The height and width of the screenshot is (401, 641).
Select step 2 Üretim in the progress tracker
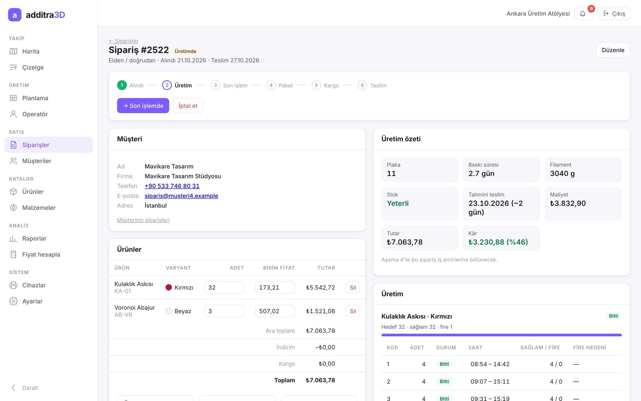[x=177, y=85]
